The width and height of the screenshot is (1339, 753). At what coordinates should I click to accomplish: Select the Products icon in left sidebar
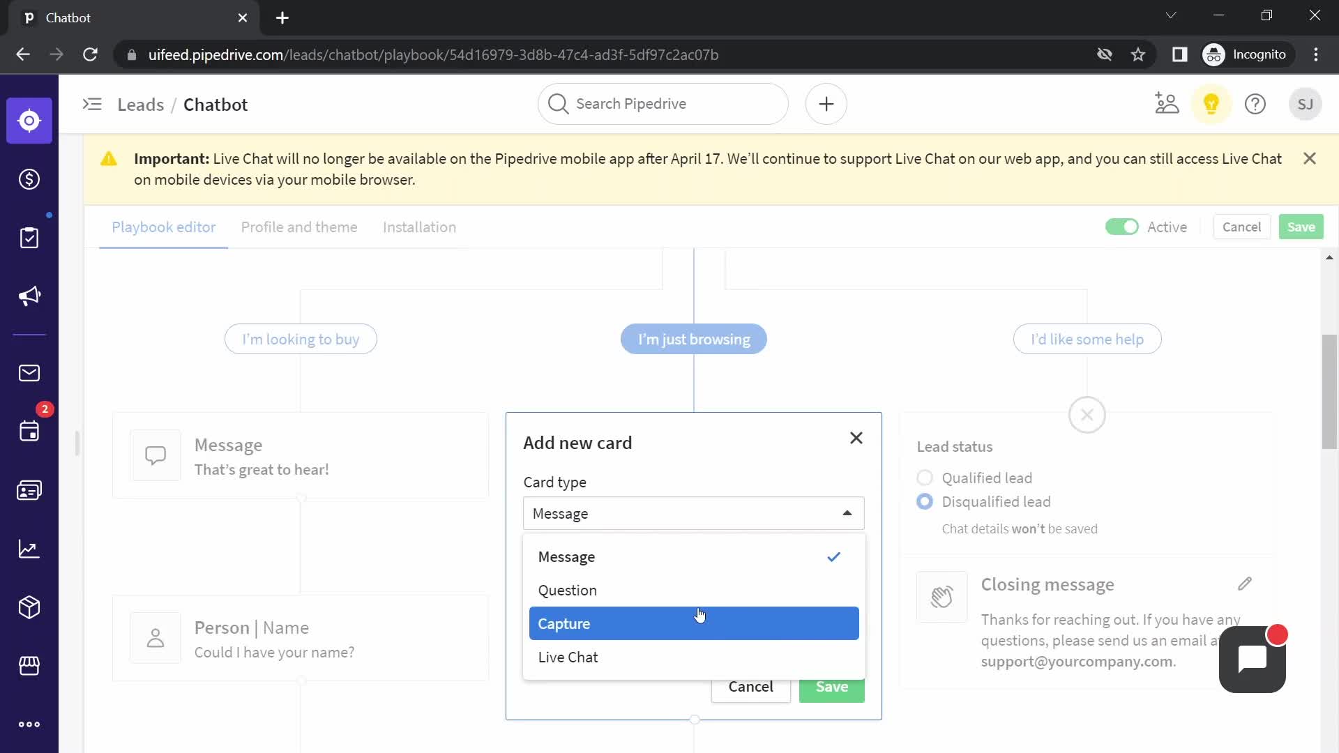[29, 607]
